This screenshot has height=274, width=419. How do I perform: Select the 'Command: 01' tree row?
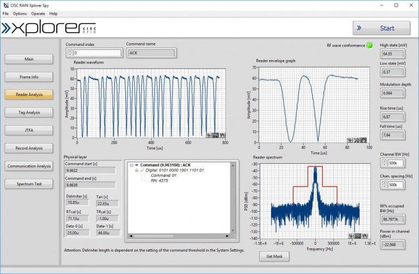(164, 175)
